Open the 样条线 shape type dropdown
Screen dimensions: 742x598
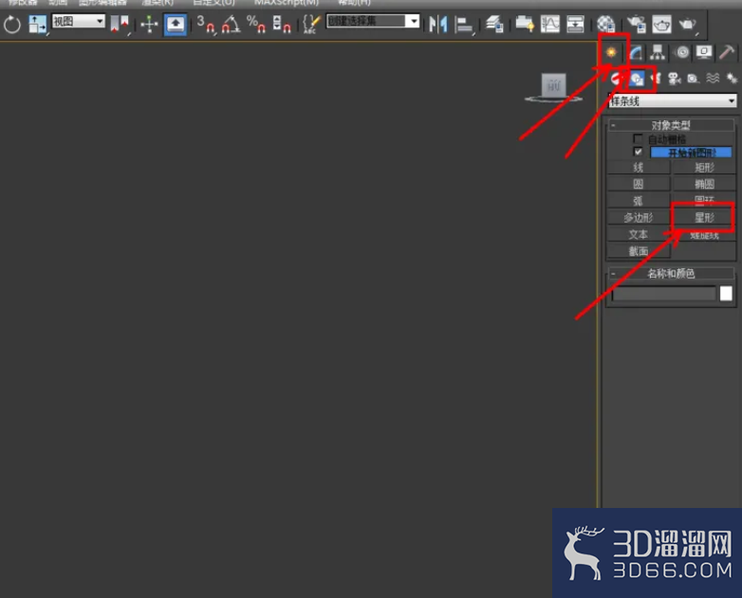click(672, 100)
